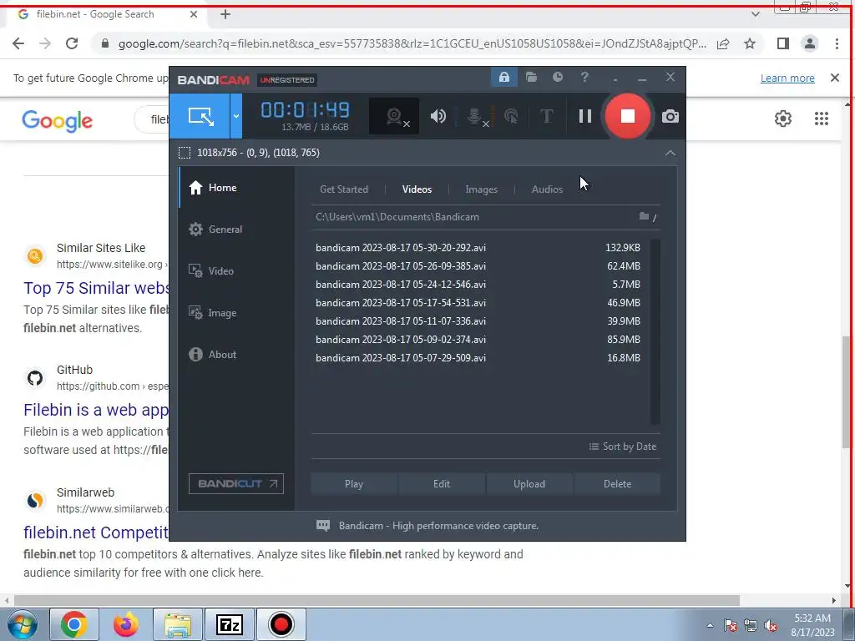Open the recording mode dropdown arrow
This screenshot has width=855, height=641.
236,116
